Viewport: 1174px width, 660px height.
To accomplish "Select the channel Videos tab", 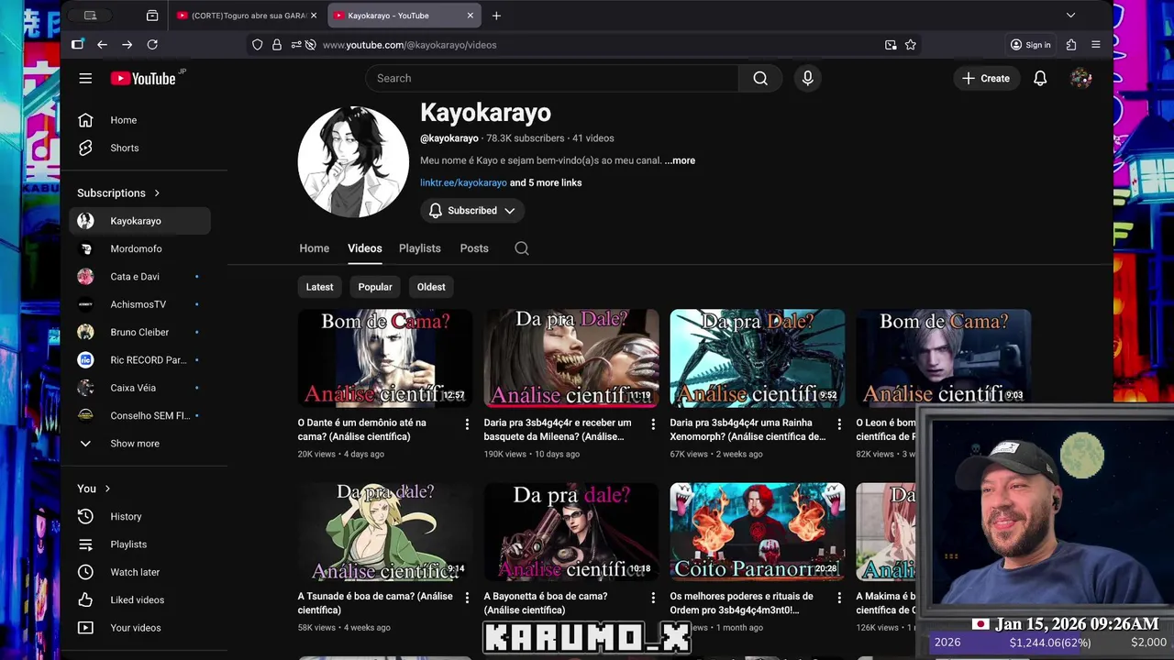I will point(364,248).
